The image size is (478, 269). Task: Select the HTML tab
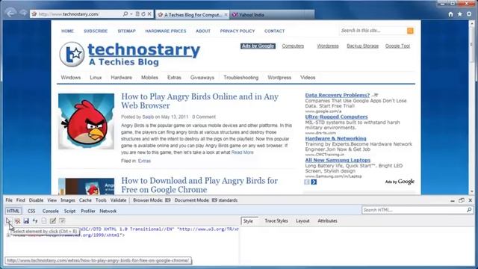tap(13, 211)
